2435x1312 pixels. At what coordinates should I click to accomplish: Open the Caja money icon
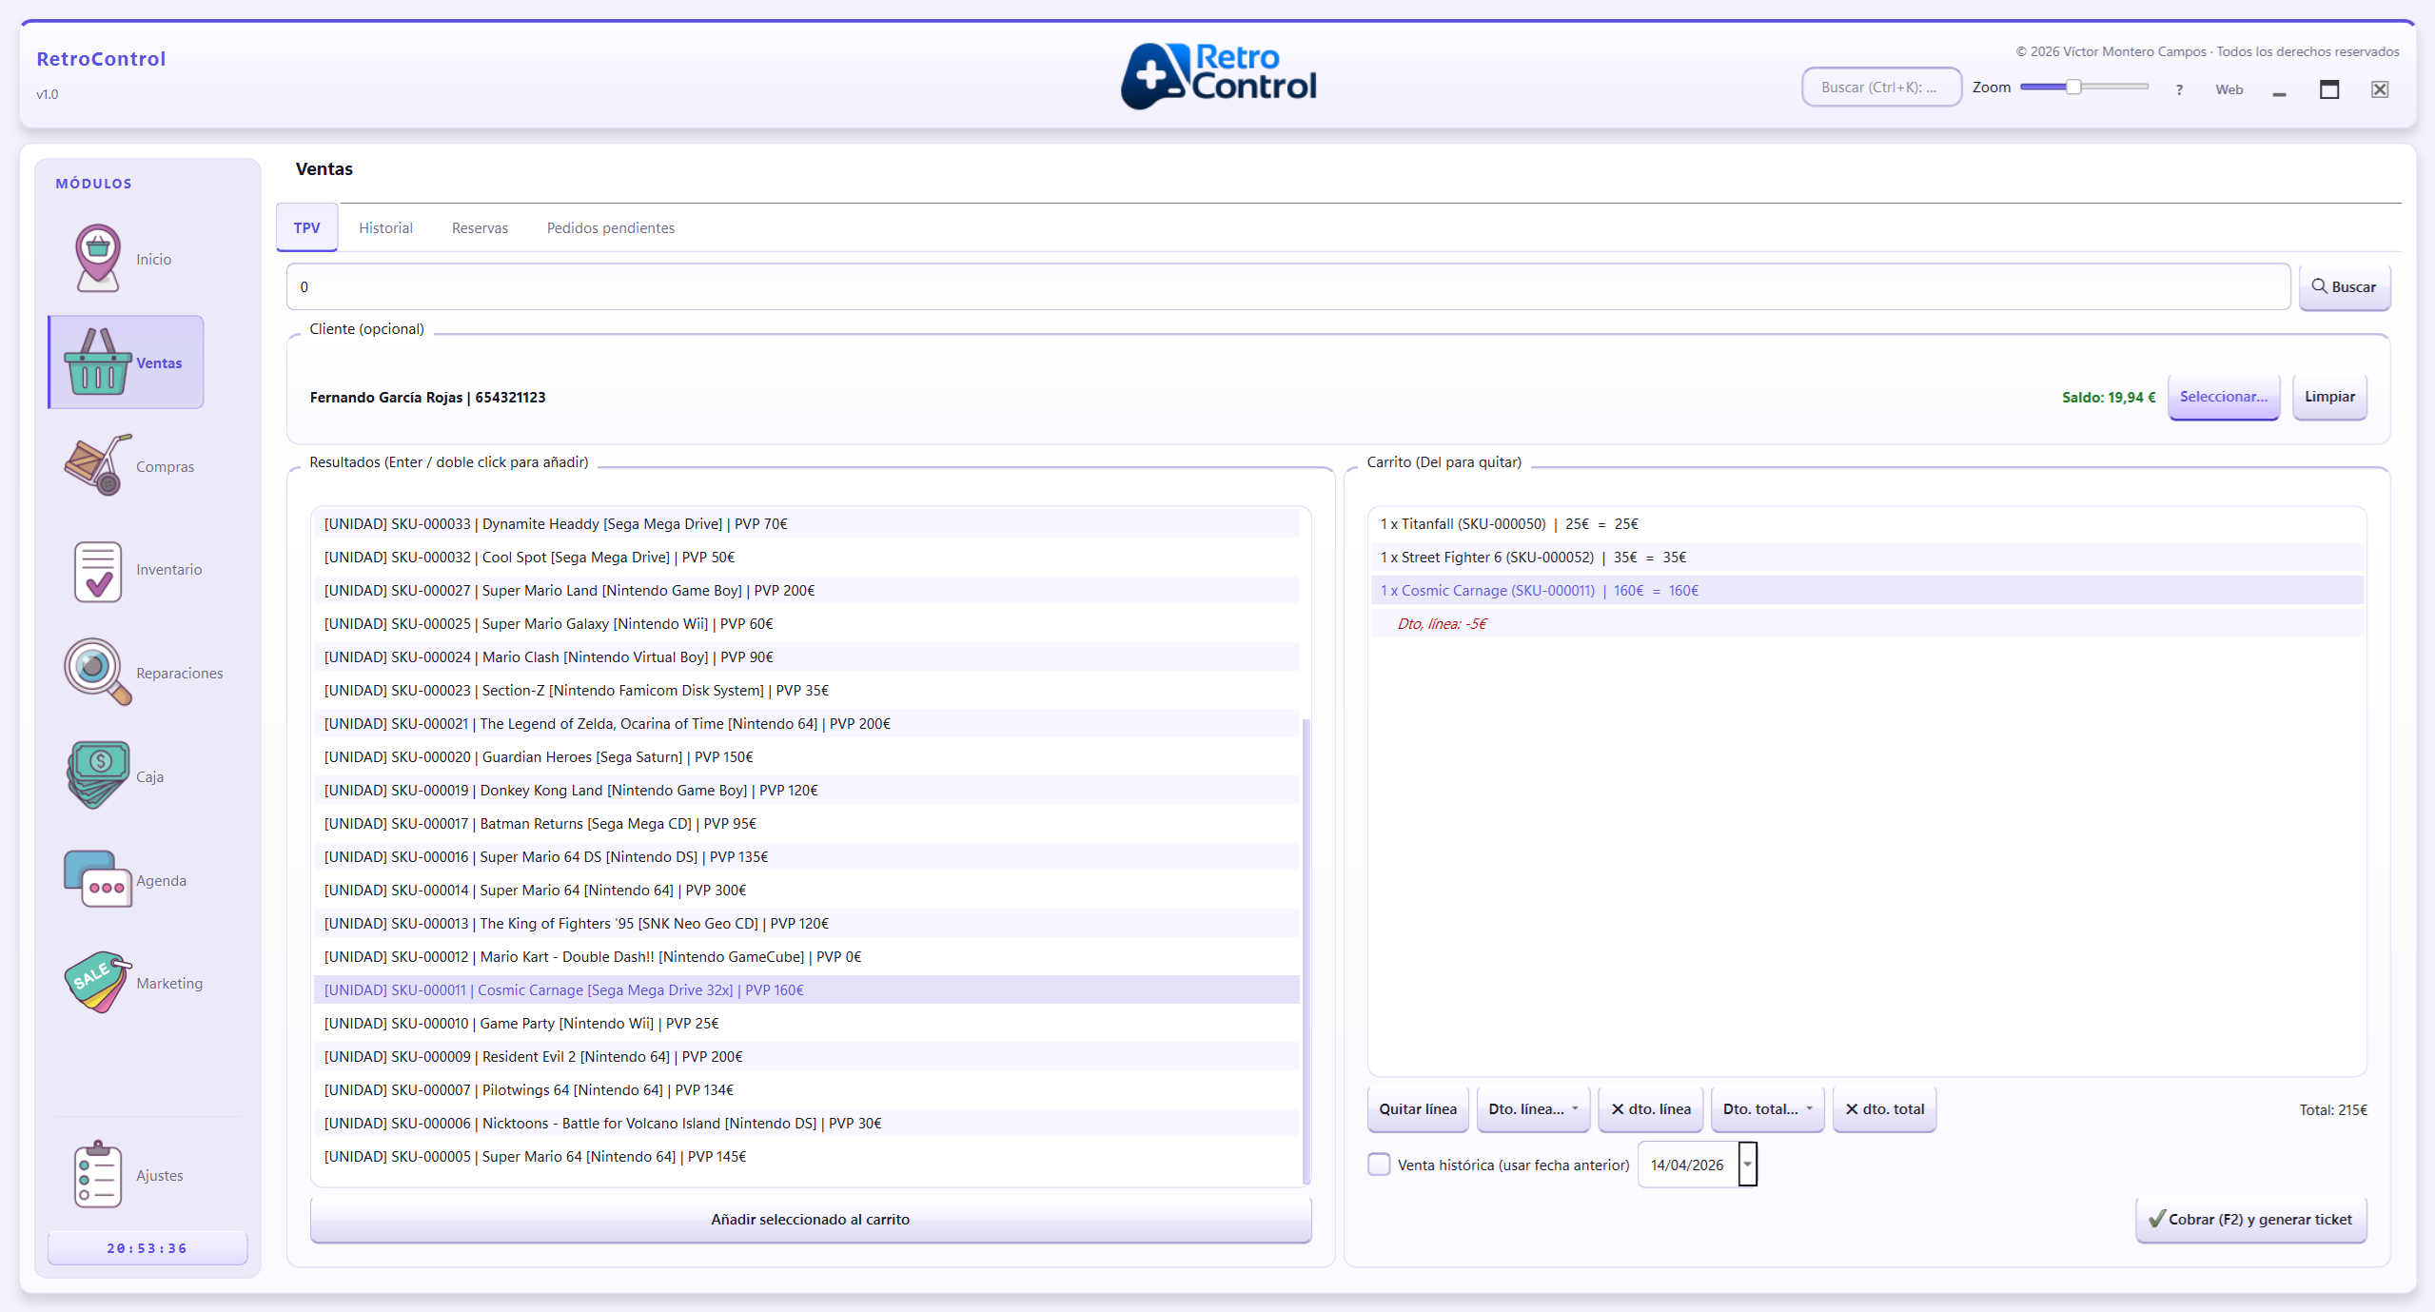point(97,775)
